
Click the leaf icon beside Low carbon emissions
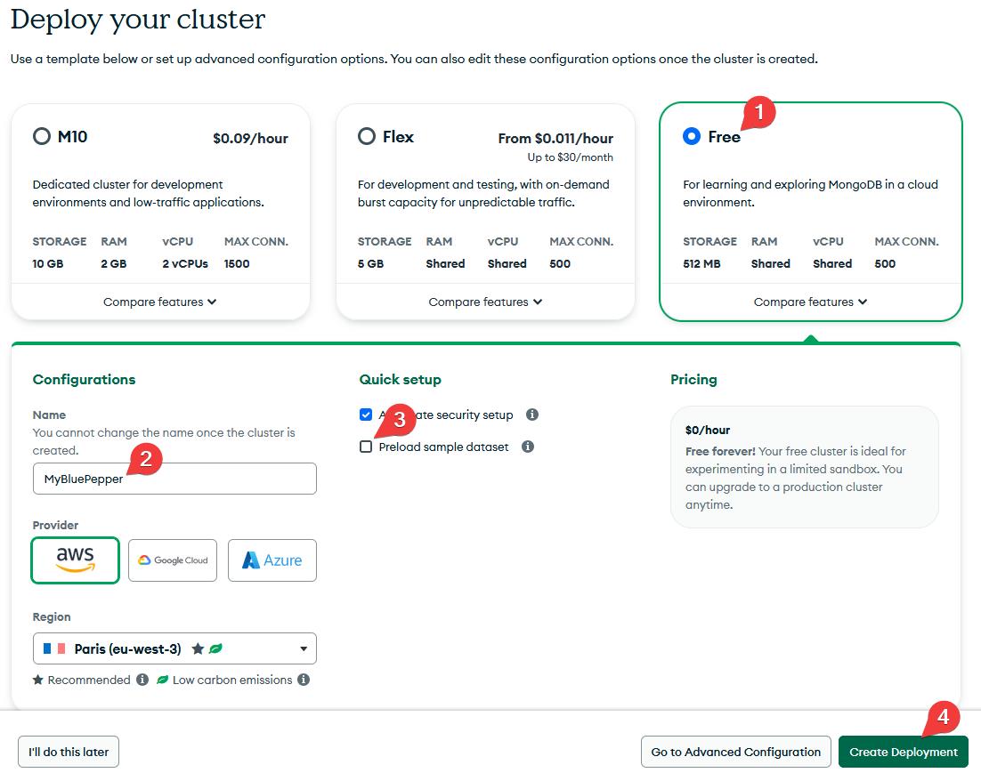[162, 680]
